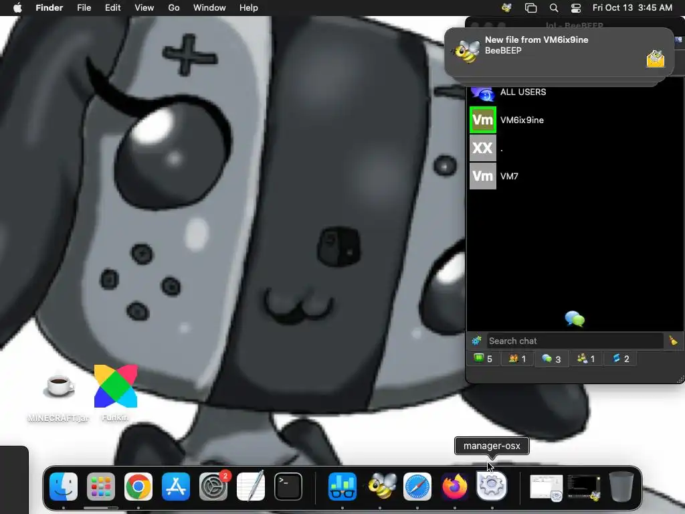Switch to the groups tab with orange people icon

coord(517,359)
